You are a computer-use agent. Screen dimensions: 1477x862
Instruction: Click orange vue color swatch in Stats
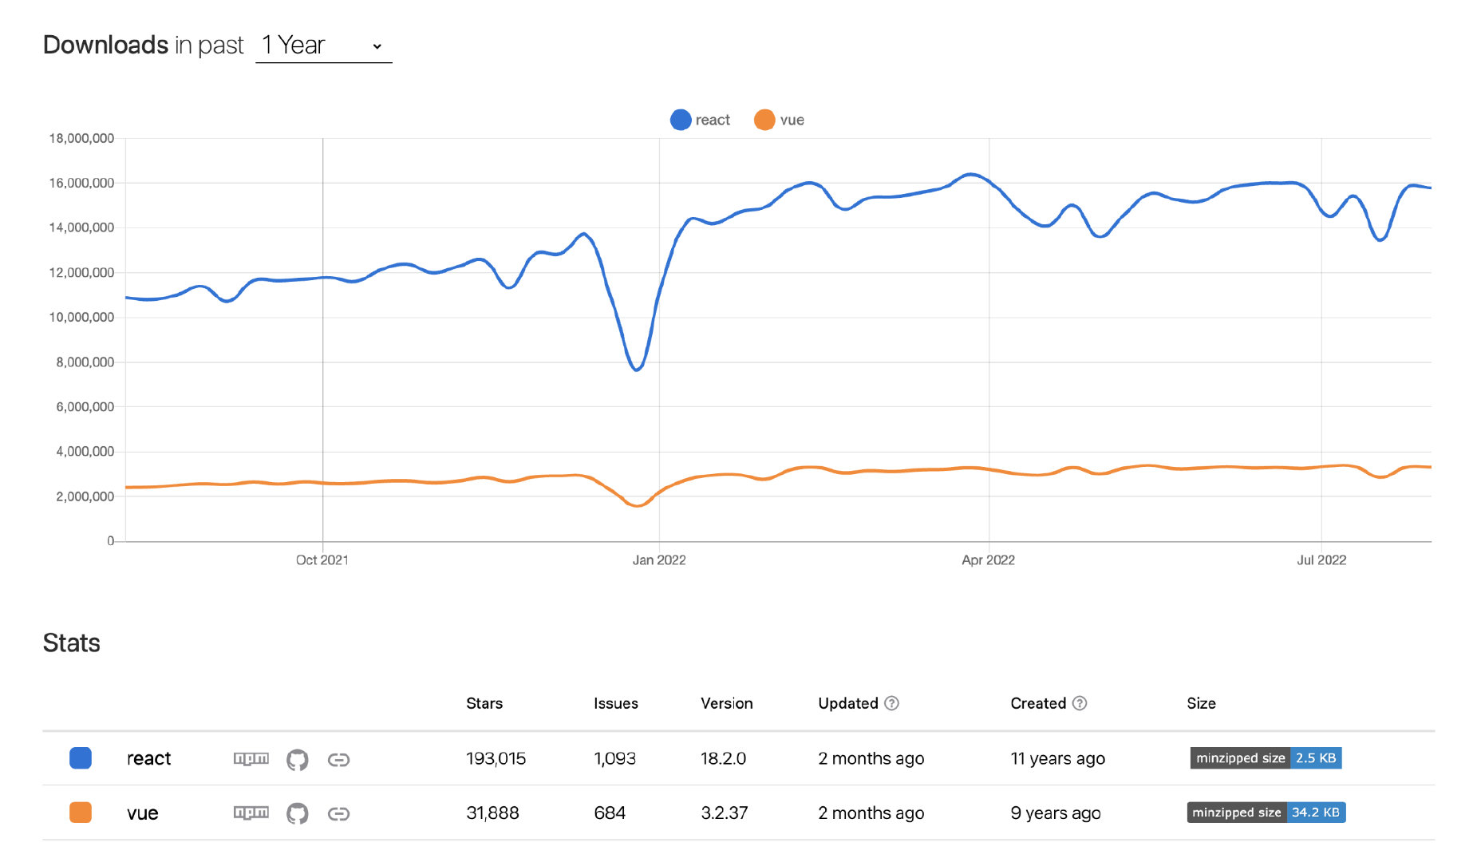tap(81, 813)
